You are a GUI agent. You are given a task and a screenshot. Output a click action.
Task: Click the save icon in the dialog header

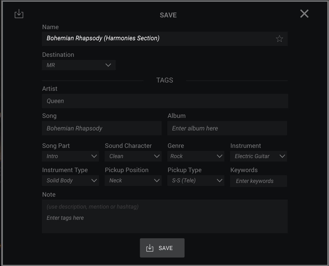point(19,14)
